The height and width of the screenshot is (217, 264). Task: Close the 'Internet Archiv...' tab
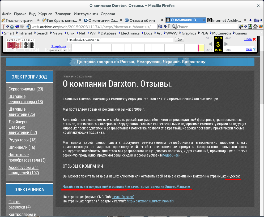245,20
